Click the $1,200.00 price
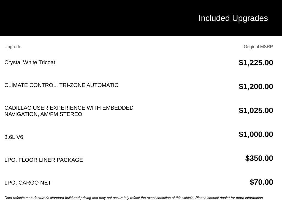The width and height of the screenshot is (282, 211). [x=256, y=87]
